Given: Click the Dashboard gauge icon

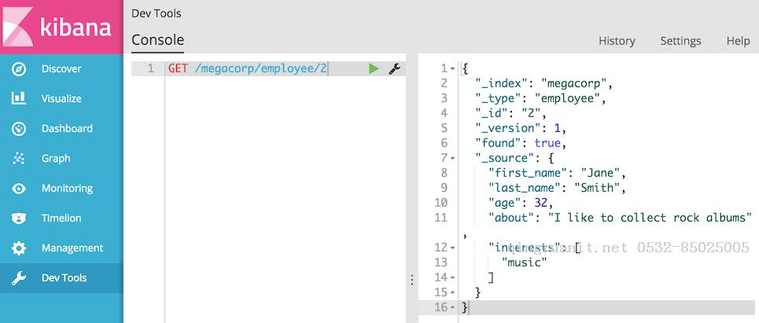Looking at the screenshot, I should pos(19,129).
